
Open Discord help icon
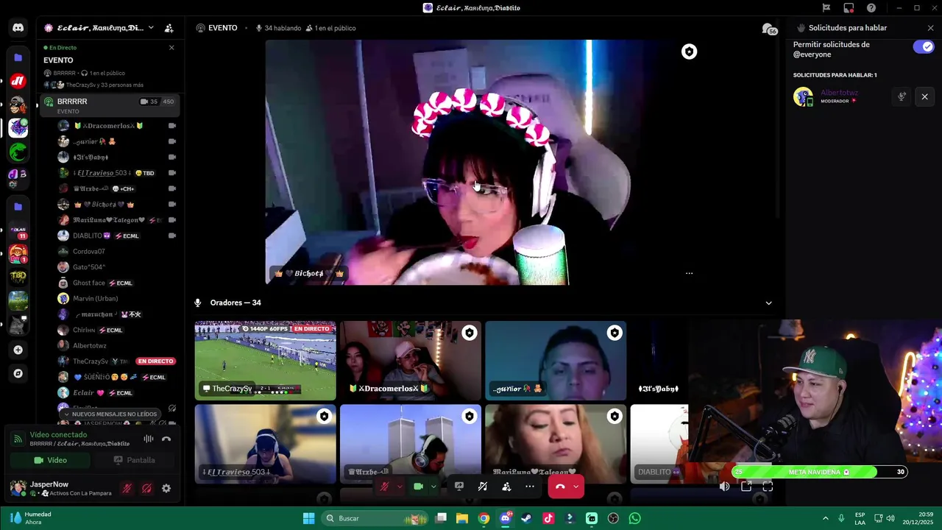tap(871, 8)
